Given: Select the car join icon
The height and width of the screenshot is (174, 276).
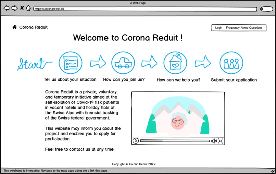Looking at the screenshot, I should tap(123, 63).
